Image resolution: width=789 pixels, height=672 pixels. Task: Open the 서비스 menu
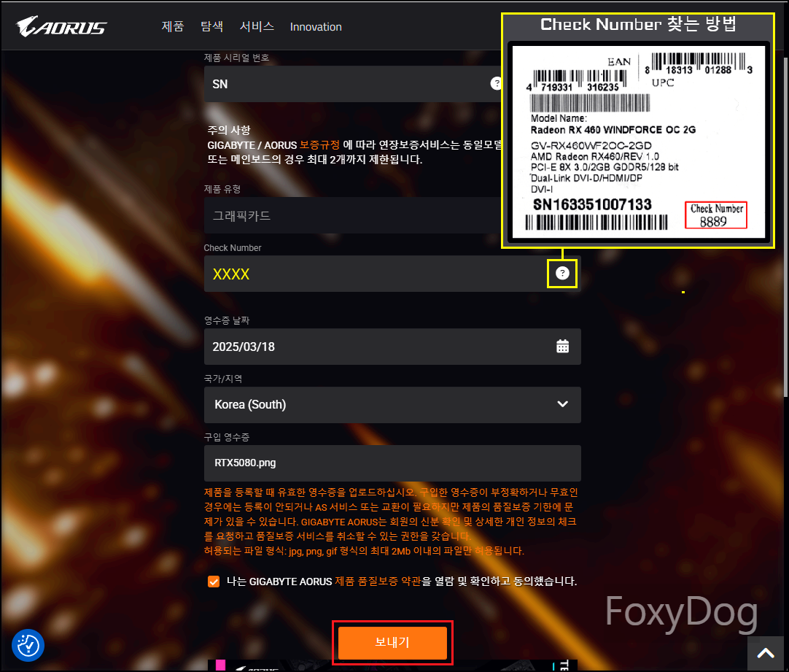pyautogui.click(x=257, y=27)
